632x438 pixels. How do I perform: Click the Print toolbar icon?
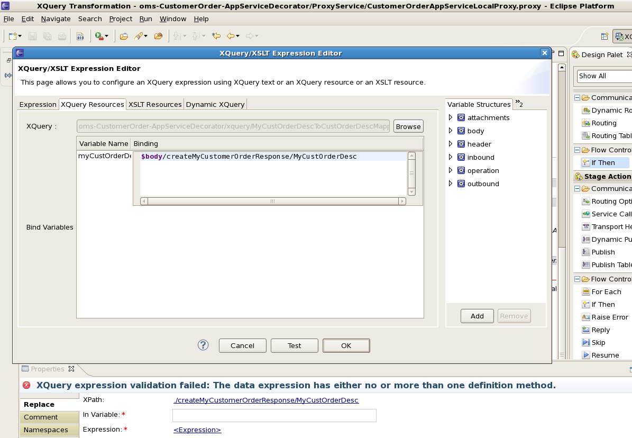click(62, 36)
